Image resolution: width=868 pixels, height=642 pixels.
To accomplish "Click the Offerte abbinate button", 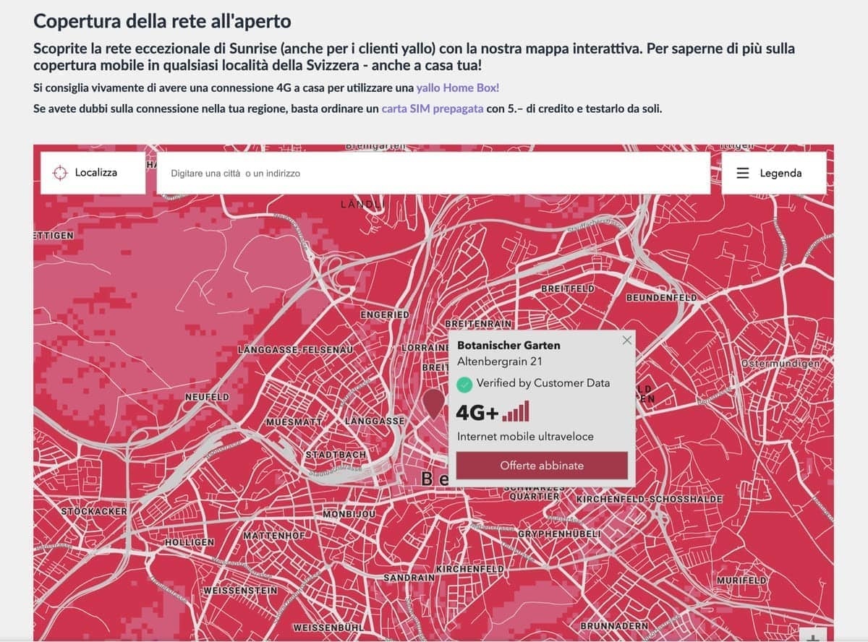I will coord(542,466).
